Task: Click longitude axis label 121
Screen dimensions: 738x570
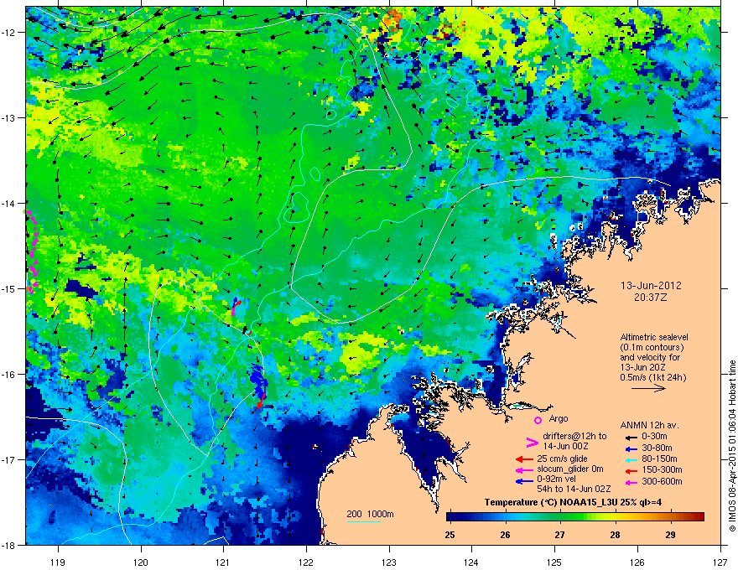Action: coord(223,562)
